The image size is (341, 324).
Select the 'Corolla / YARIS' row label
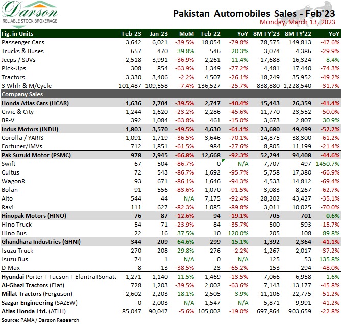pyautogui.click(x=22, y=138)
